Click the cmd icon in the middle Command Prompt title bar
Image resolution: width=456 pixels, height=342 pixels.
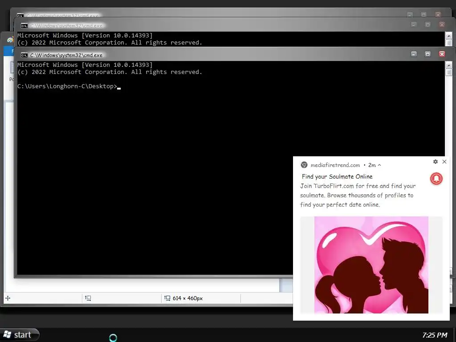click(24, 26)
